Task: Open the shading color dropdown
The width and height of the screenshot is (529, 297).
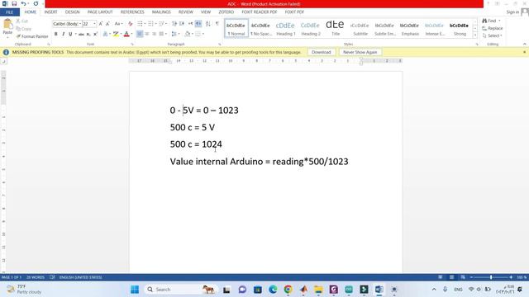Action: click(192, 34)
